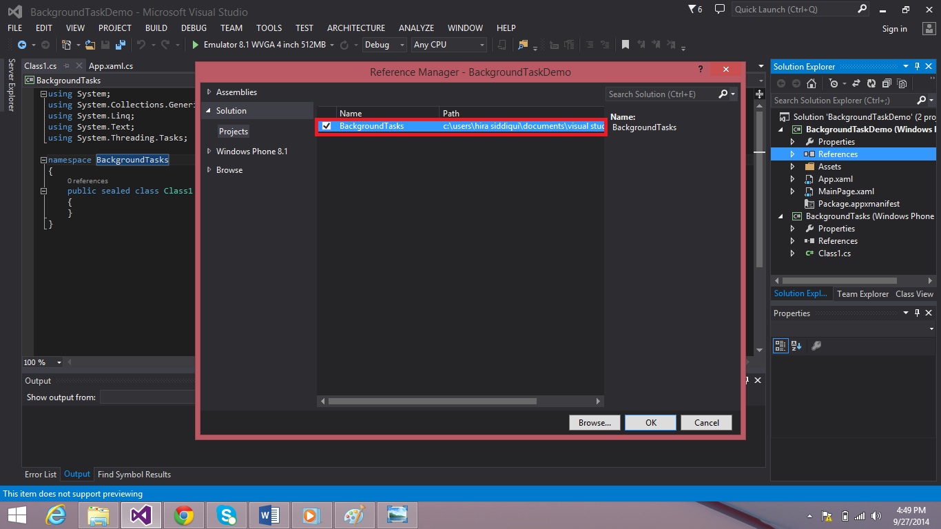The image size is (941, 529).
Task: Select App.xaml in Solution Explorer
Action: (x=835, y=179)
